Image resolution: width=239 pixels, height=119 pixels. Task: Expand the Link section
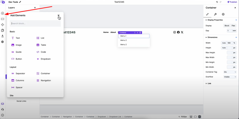click(x=208, y=84)
